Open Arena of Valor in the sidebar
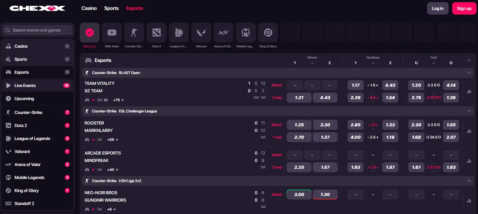 [x=37, y=164]
